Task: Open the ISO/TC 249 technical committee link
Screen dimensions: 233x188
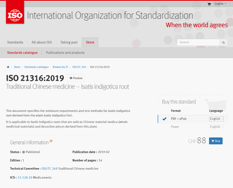Action: pos(49,169)
